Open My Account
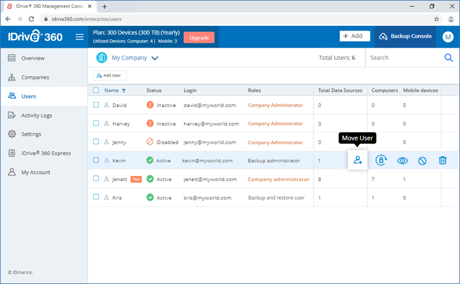 coord(44,172)
